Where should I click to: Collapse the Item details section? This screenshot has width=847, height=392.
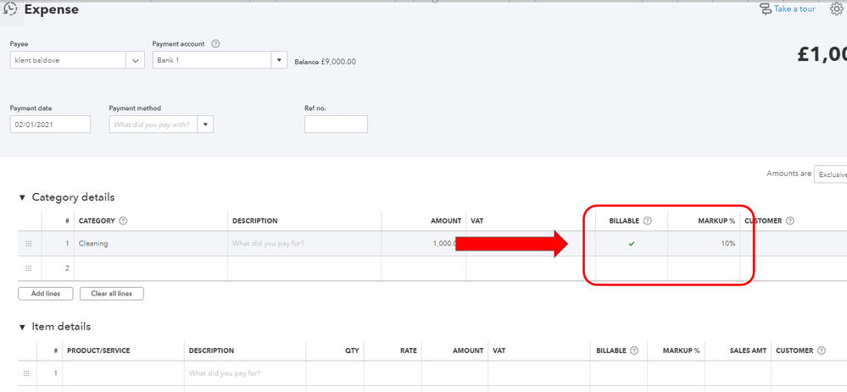click(x=22, y=327)
